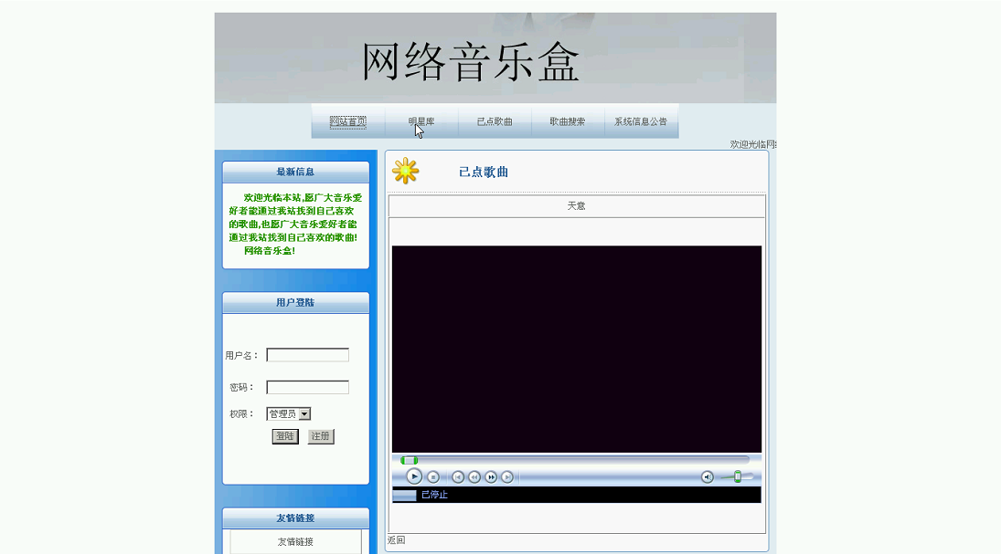Click the 友情链接 entry below the header
Viewport: 1001px width, 554px height.
click(295, 542)
